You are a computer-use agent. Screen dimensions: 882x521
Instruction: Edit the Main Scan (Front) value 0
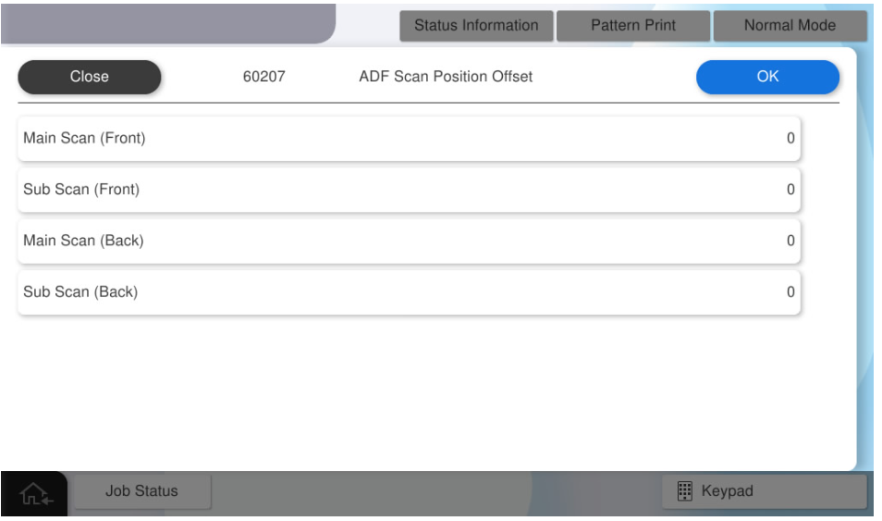(x=790, y=139)
